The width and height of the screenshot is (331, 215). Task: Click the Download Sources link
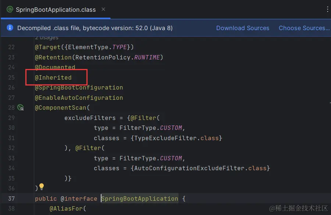243,28
